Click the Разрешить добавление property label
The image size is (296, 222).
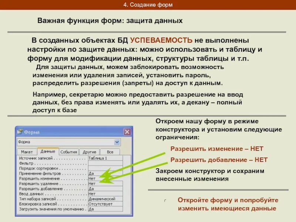click(x=41, y=189)
